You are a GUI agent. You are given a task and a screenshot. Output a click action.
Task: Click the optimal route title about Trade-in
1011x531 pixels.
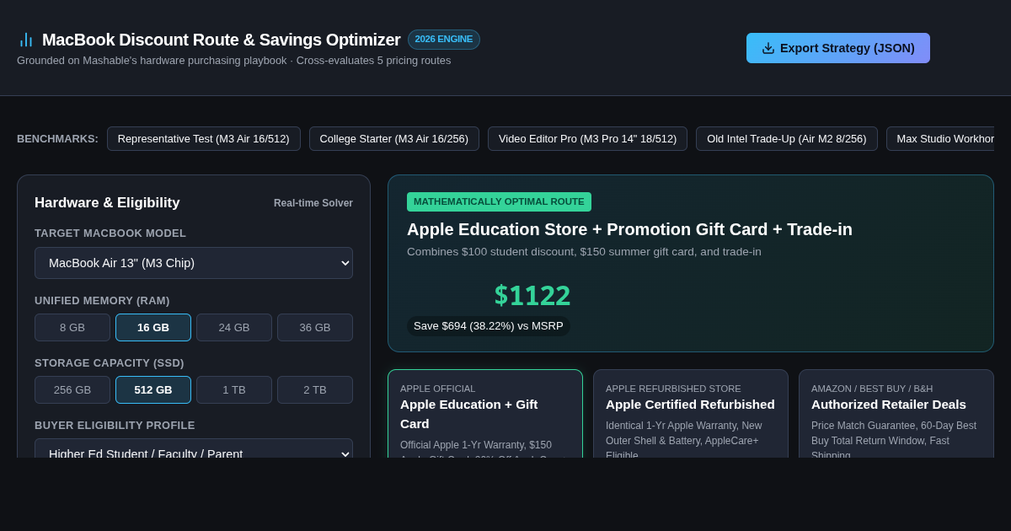[x=629, y=229]
